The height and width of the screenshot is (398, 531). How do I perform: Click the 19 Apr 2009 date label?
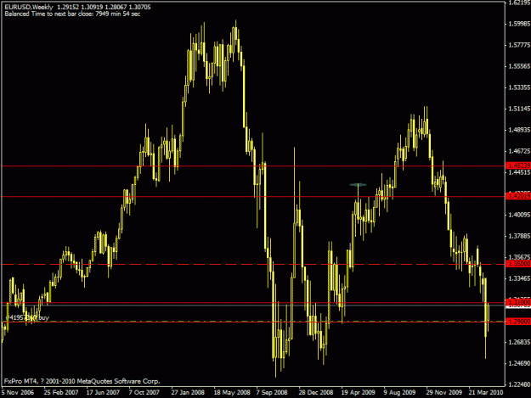point(358,392)
